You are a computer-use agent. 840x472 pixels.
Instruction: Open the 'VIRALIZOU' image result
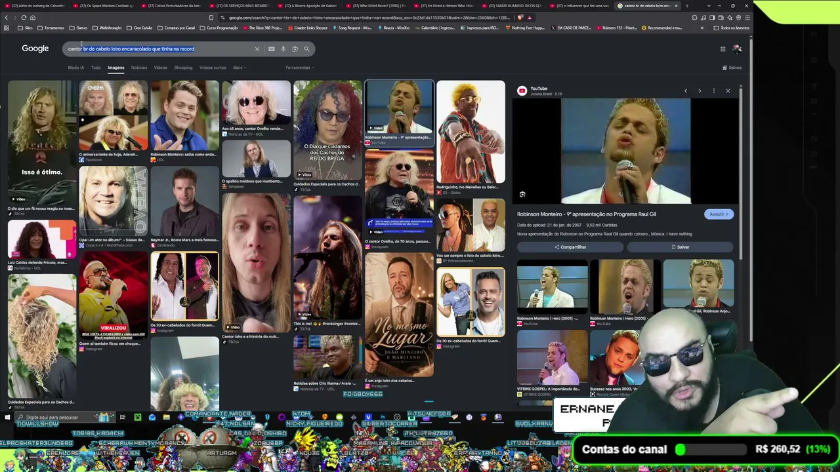click(114, 294)
